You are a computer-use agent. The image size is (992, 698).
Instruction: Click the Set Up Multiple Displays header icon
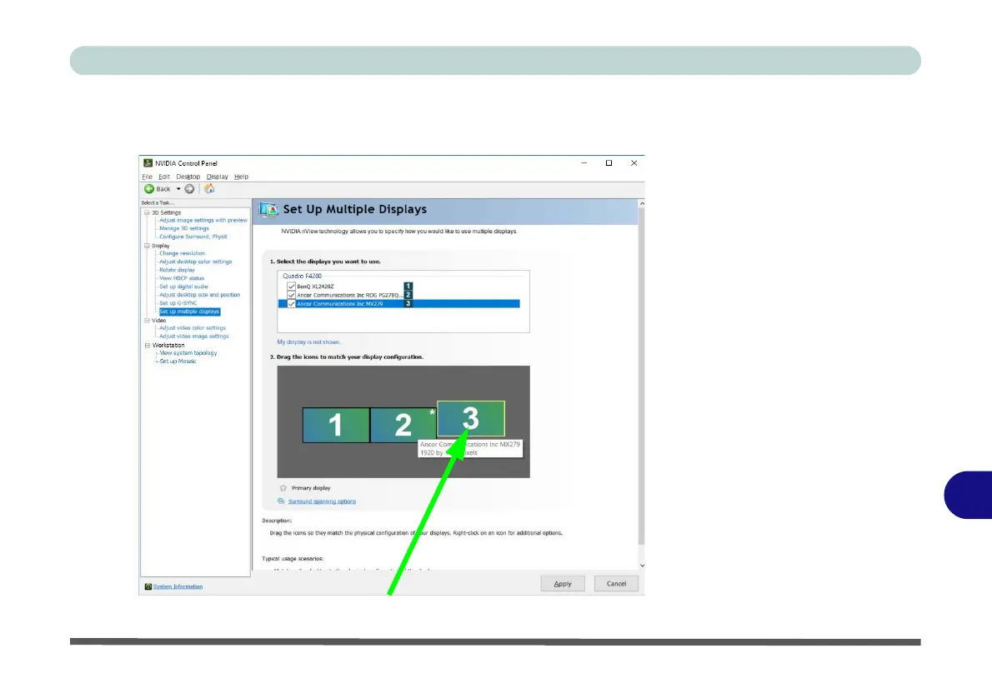coord(268,209)
